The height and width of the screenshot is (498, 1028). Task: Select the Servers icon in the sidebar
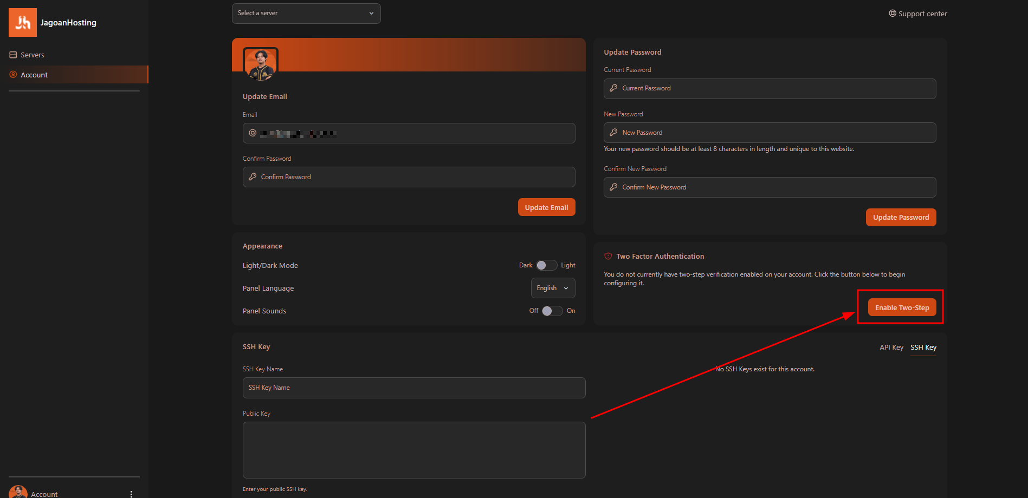pos(13,55)
